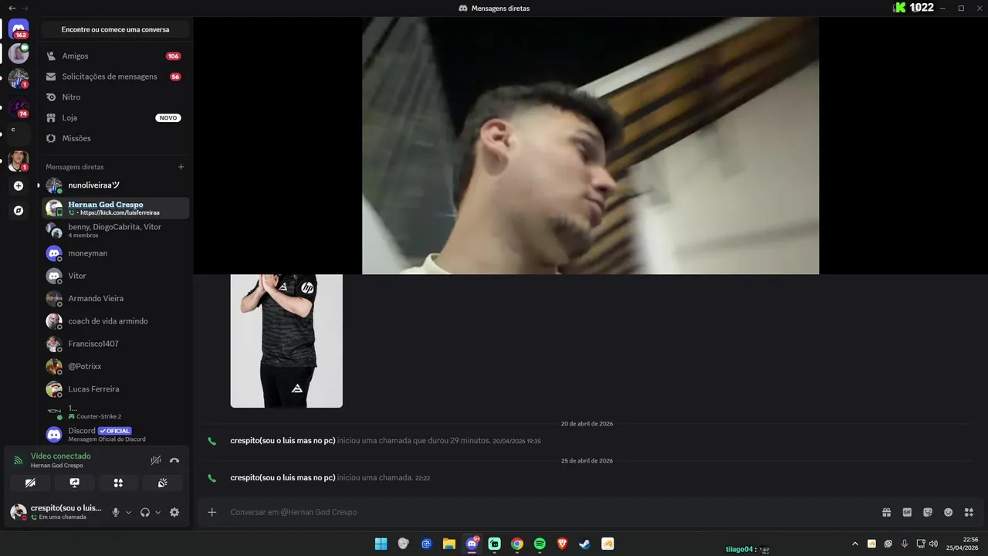Open Solicitações de mensagens

click(x=113, y=76)
